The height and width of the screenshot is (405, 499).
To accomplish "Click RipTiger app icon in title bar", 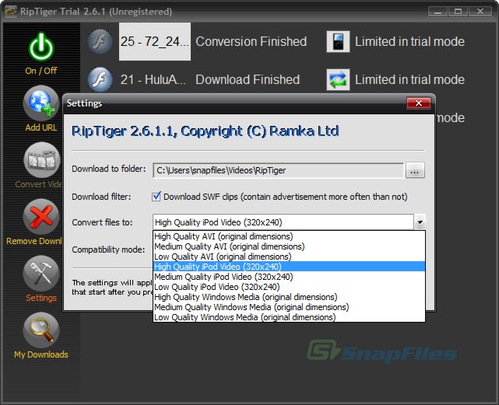I will tap(10, 12).
